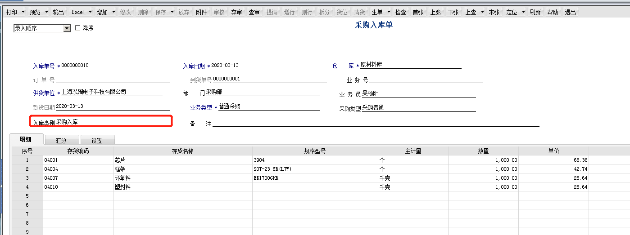This screenshot has height=235, width=630.
Task: Jump to last record with 末张
Action: (494, 13)
